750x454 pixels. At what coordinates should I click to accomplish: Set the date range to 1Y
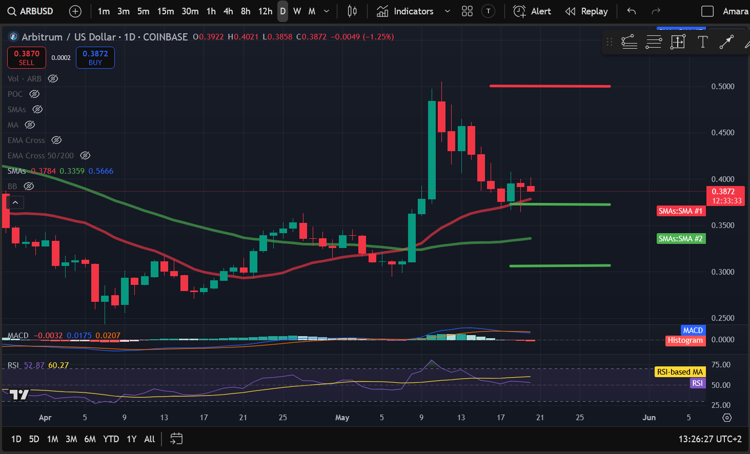132,439
